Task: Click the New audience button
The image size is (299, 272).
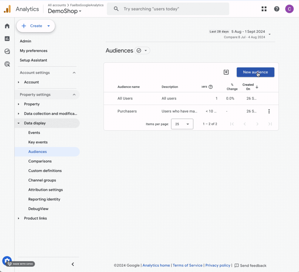Action: (x=255, y=72)
